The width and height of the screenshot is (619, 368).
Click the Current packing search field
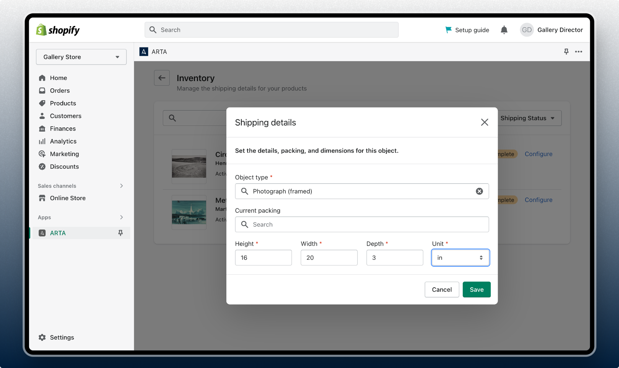pos(362,225)
